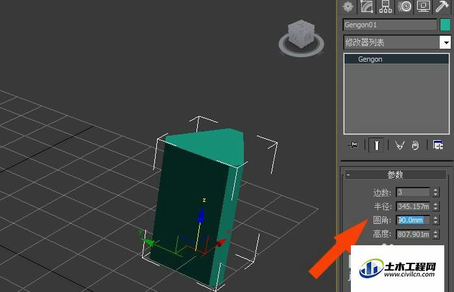Toggle Show End Result icon
454x292 pixels.
coord(376,145)
